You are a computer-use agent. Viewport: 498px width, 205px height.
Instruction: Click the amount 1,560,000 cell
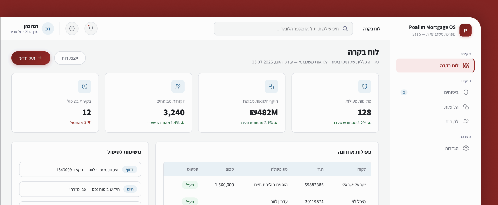[x=224, y=185]
